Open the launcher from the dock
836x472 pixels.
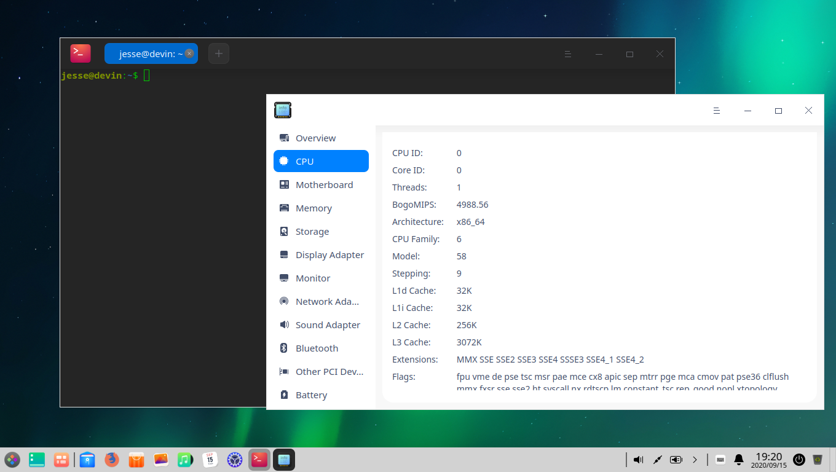[x=12, y=459]
